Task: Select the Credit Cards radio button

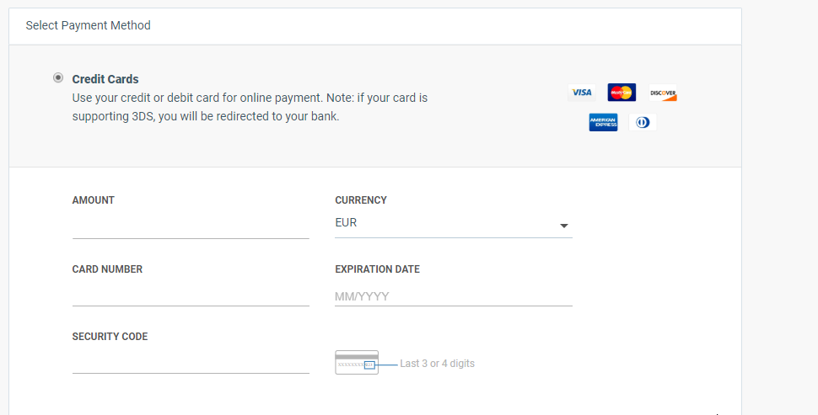Action: 58,78
